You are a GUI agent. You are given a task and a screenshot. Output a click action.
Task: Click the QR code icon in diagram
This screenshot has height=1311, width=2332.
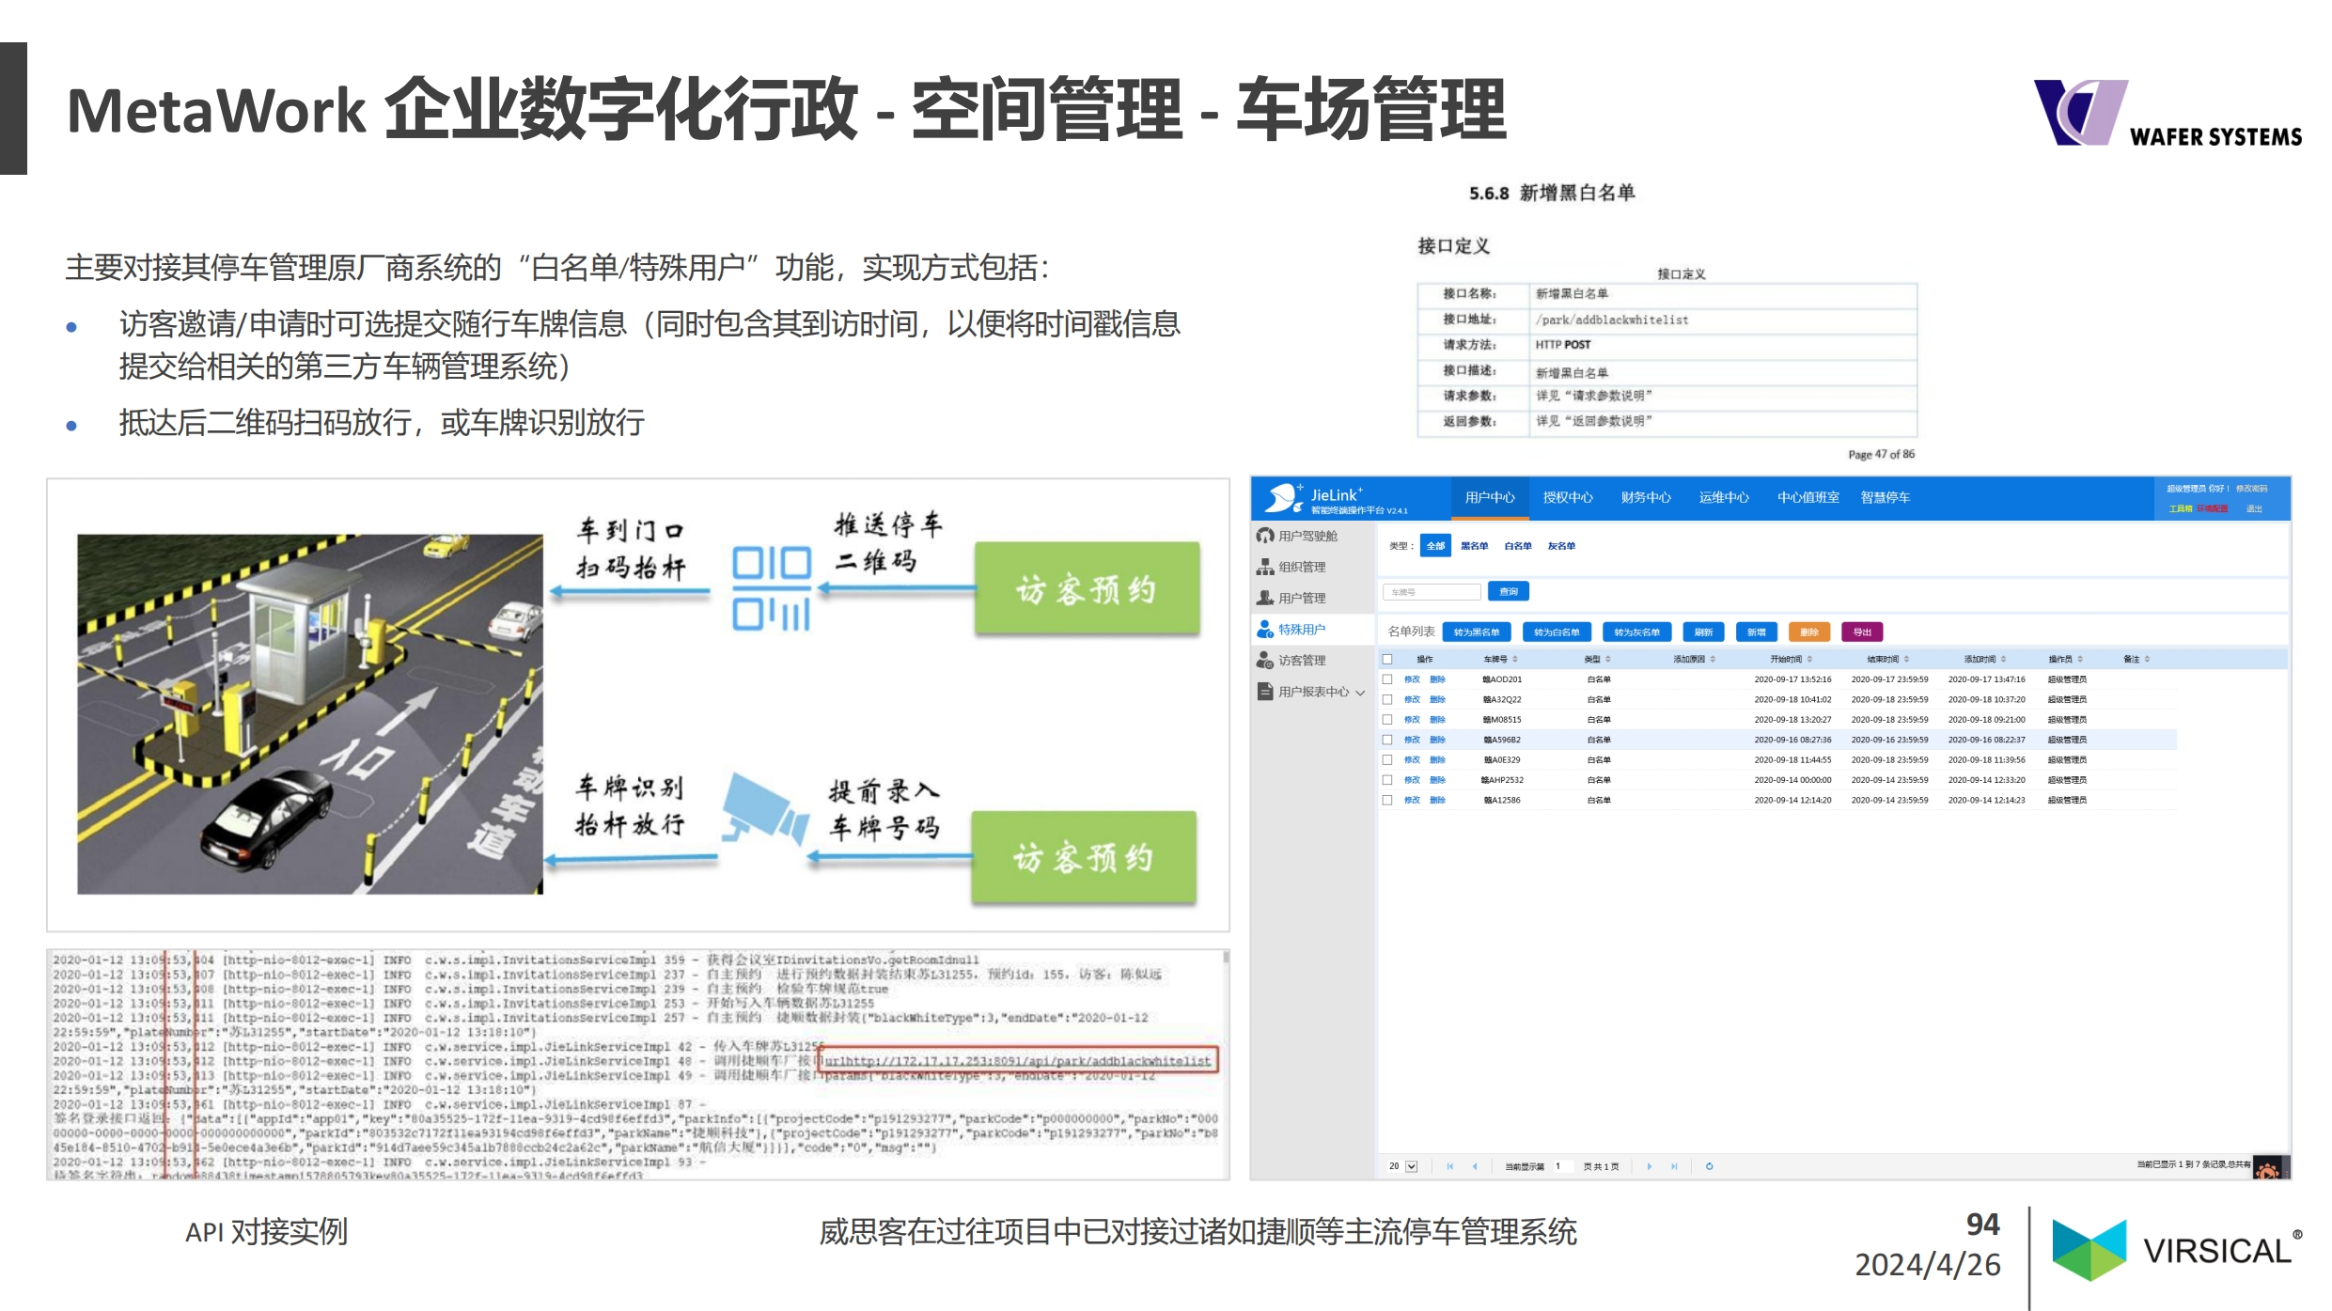(x=771, y=588)
